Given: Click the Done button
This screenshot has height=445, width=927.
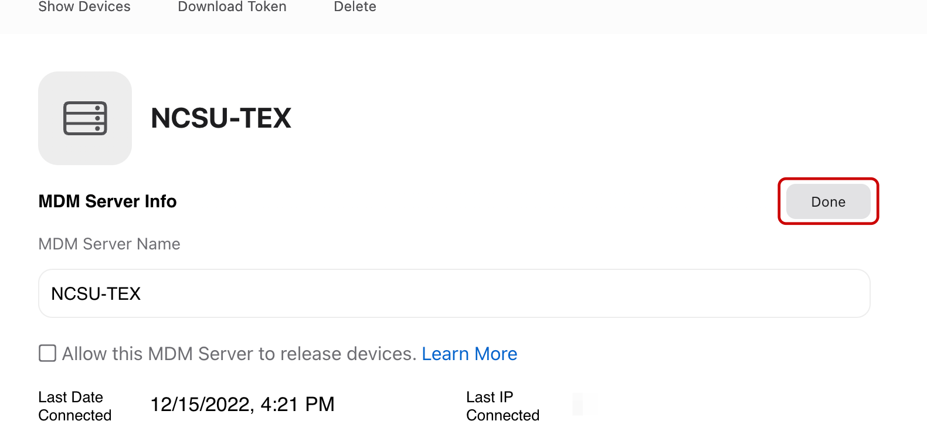Looking at the screenshot, I should 828,201.
